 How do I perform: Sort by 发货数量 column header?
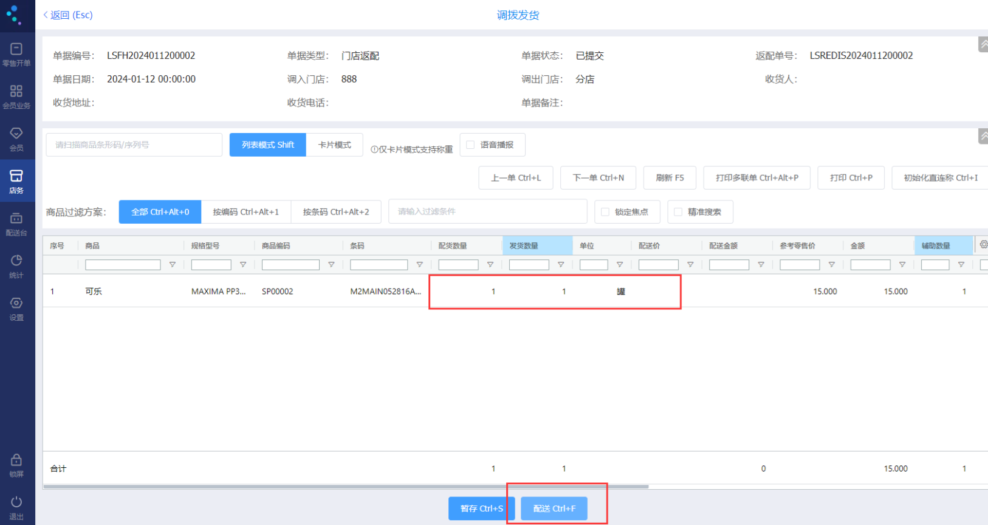pyautogui.click(x=537, y=245)
